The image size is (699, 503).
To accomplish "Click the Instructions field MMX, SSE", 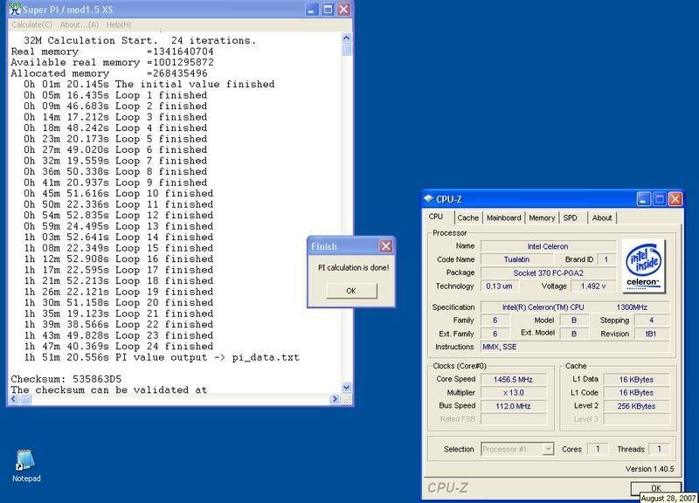I will click(x=575, y=347).
